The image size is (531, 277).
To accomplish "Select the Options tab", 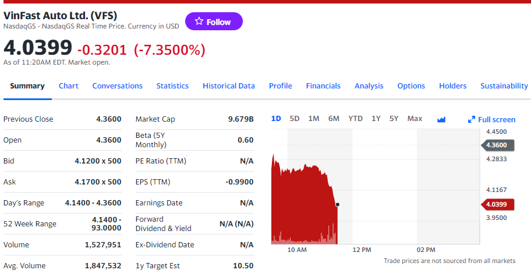I will click(411, 86).
